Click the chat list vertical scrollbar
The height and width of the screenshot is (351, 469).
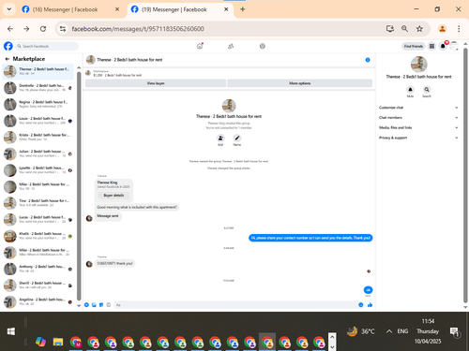(79, 185)
